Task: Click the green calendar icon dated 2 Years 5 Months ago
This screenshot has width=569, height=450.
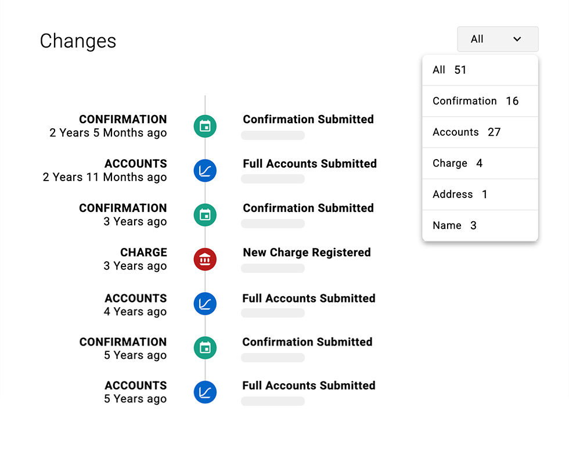Action: (205, 126)
